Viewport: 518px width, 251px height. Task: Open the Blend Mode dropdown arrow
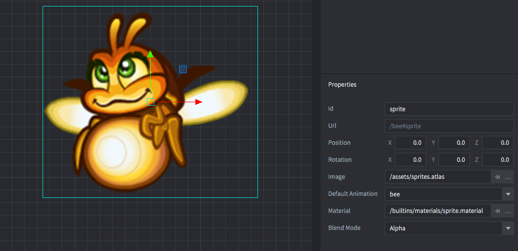(508, 228)
